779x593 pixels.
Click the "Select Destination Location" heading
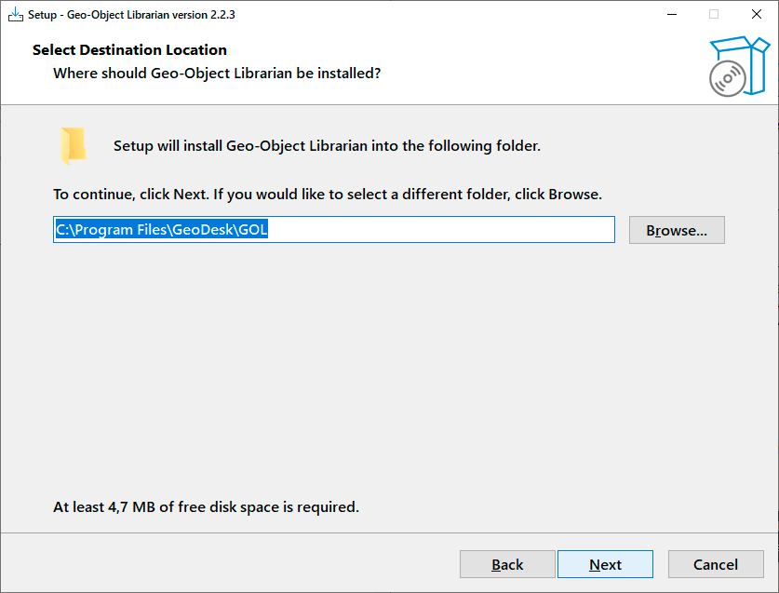pos(129,50)
